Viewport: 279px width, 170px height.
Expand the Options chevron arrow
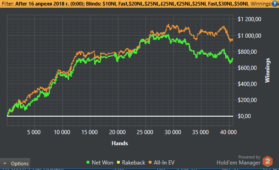(5, 164)
